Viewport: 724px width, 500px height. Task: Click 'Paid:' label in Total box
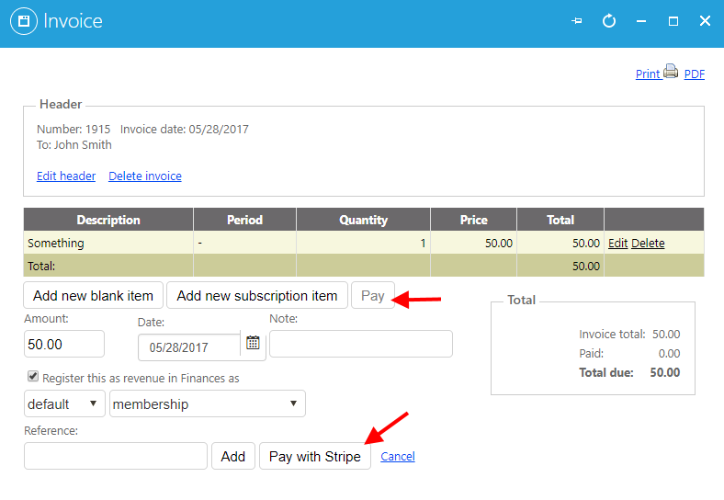[592, 354]
